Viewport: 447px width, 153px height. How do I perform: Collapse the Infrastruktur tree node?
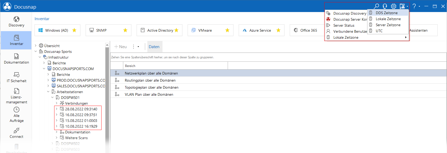(40, 57)
